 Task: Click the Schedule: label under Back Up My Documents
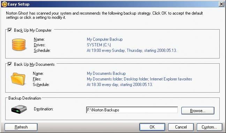pos(41,85)
